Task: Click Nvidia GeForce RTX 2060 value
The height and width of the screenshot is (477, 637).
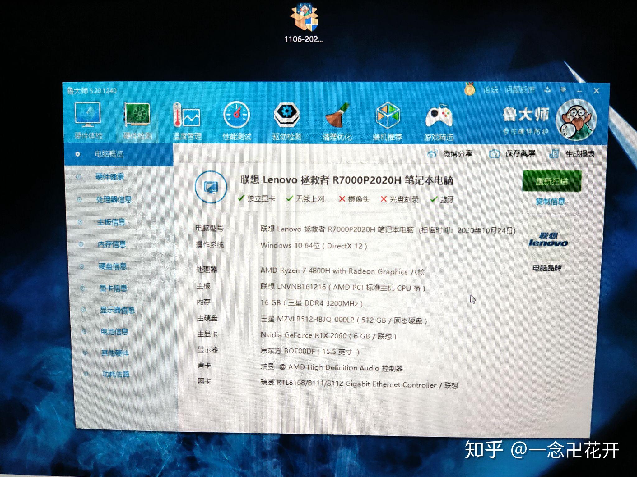Action: click(328, 336)
